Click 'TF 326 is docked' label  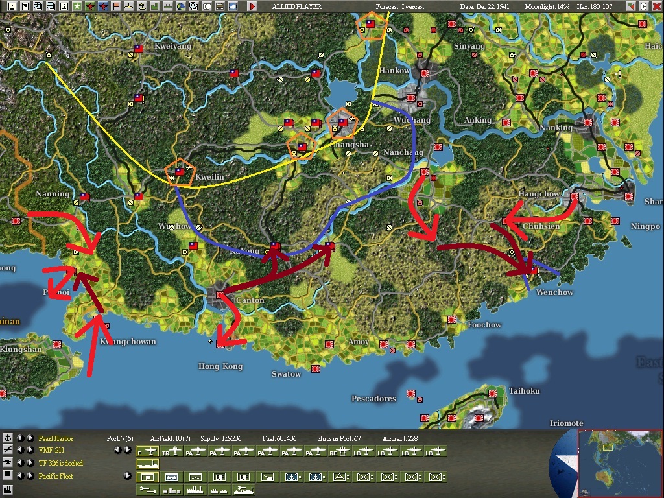(60, 463)
